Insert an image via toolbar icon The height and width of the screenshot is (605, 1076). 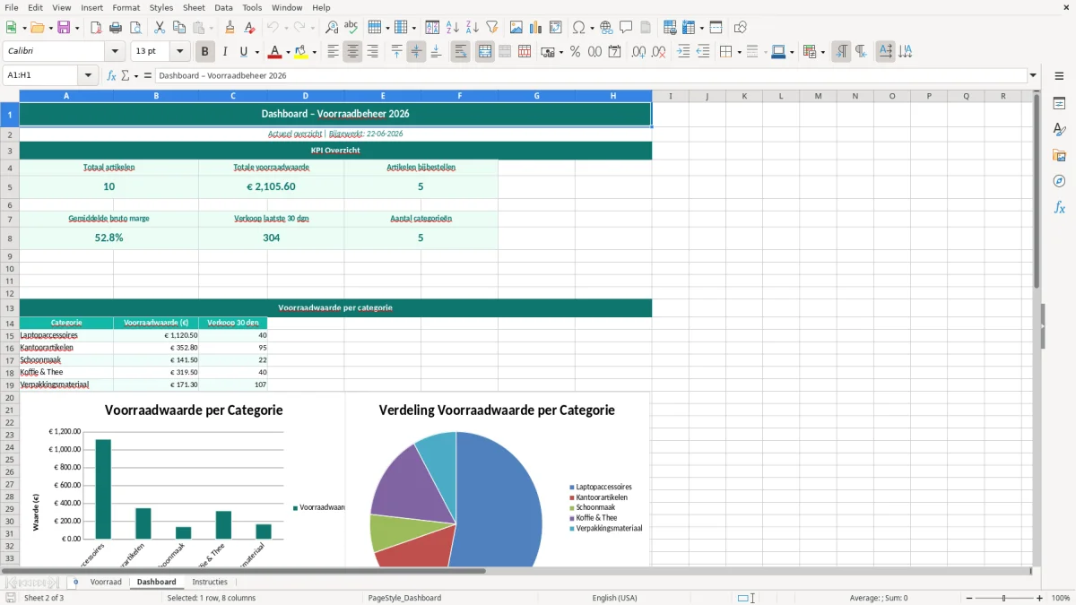[x=516, y=27]
